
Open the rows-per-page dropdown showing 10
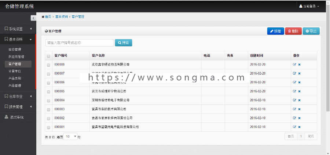(x=70, y=137)
